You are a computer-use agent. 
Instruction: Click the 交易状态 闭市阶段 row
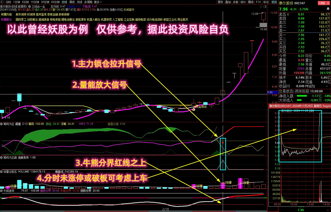coord(304,91)
